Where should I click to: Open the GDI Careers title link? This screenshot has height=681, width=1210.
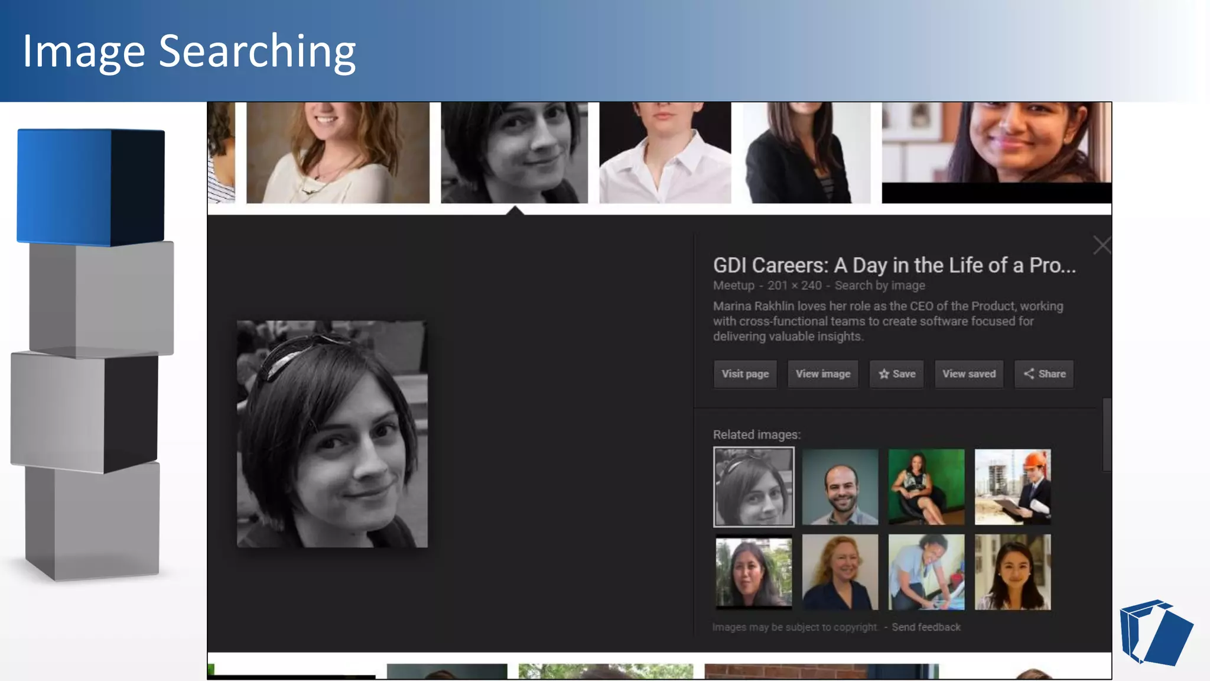(x=894, y=265)
